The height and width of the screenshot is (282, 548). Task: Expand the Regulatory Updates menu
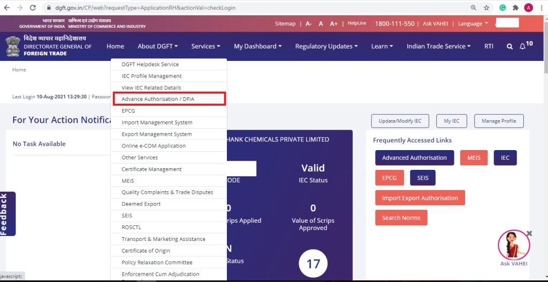tap(326, 46)
